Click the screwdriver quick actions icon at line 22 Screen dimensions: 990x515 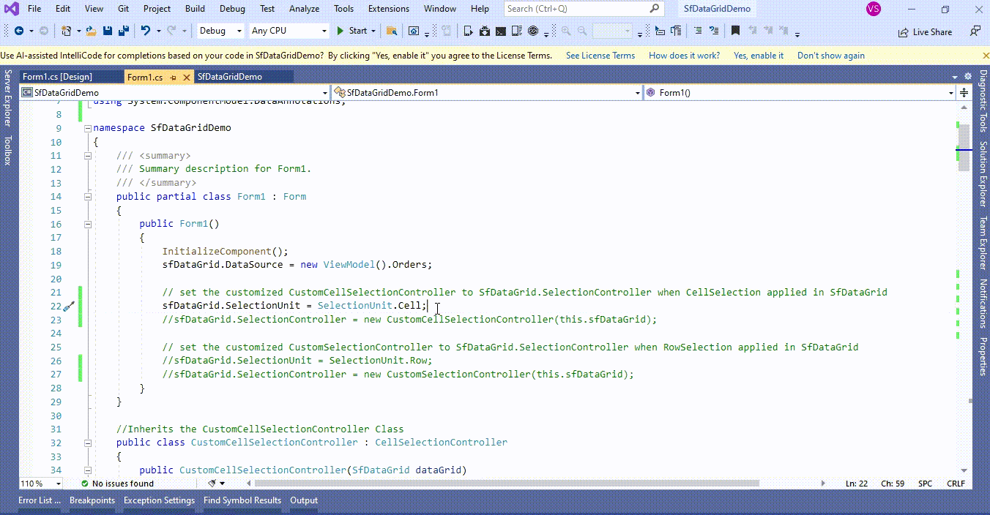pyautogui.click(x=69, y=307)
